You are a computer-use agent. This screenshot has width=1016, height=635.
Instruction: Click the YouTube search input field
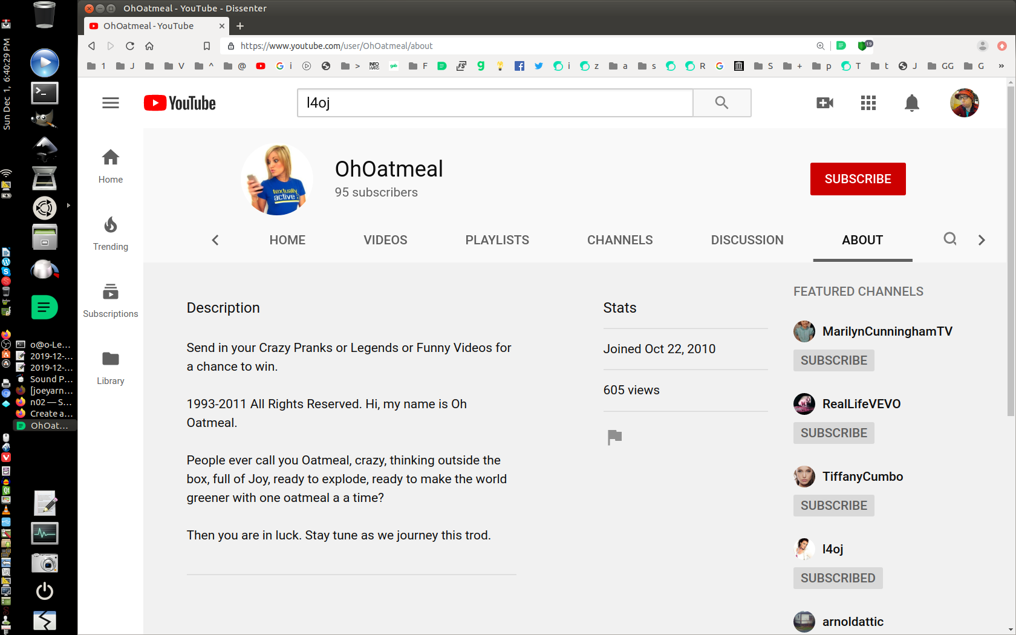click(495, 103)
